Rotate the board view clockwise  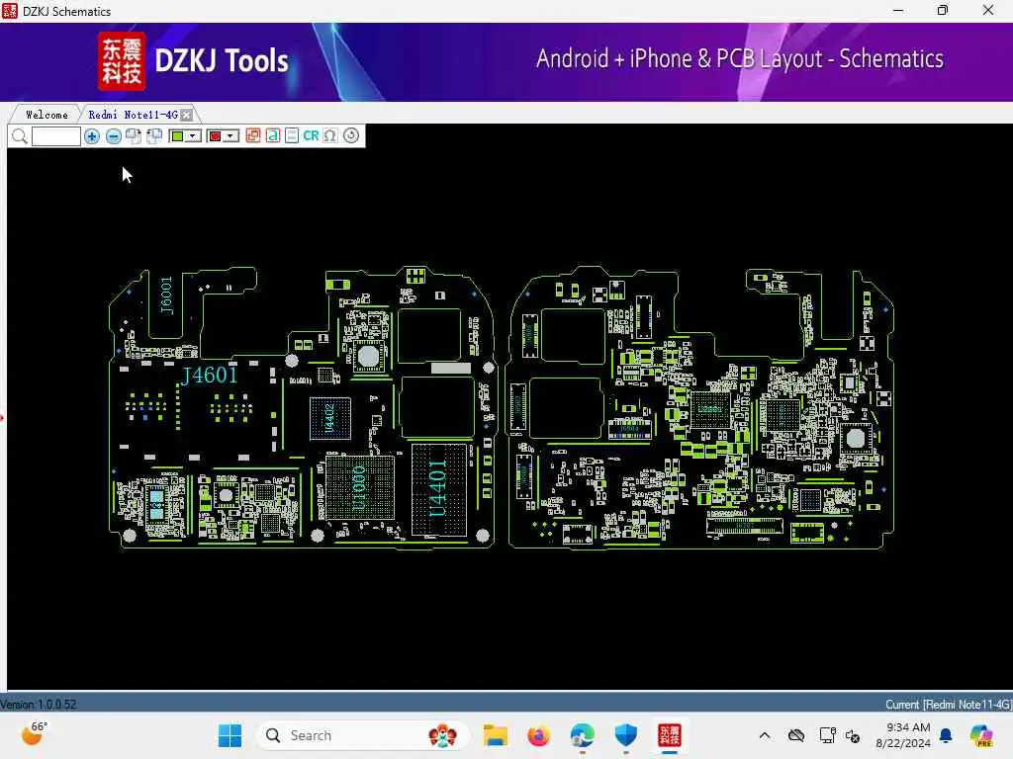coord(134,136)
